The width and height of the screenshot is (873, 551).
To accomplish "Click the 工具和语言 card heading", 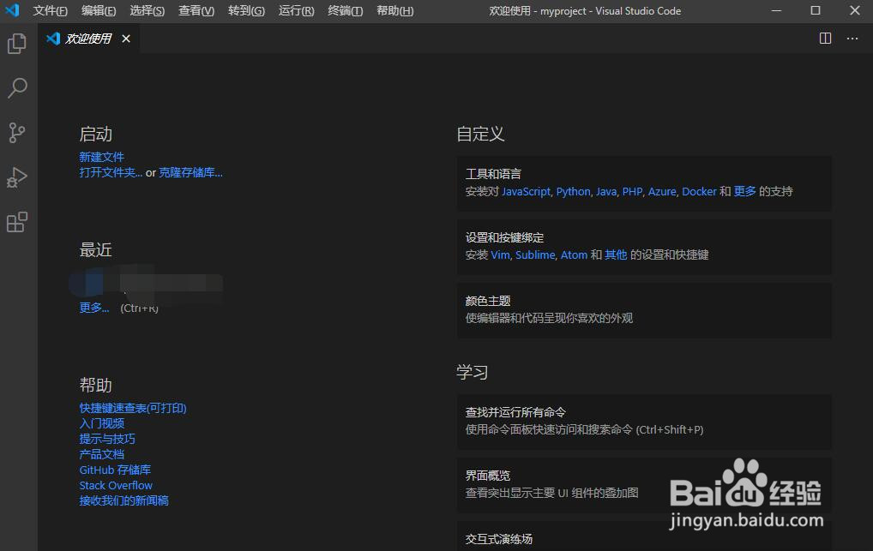I will (493, 174).
